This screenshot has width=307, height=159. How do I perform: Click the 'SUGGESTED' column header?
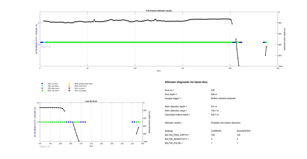click(243, 131)
